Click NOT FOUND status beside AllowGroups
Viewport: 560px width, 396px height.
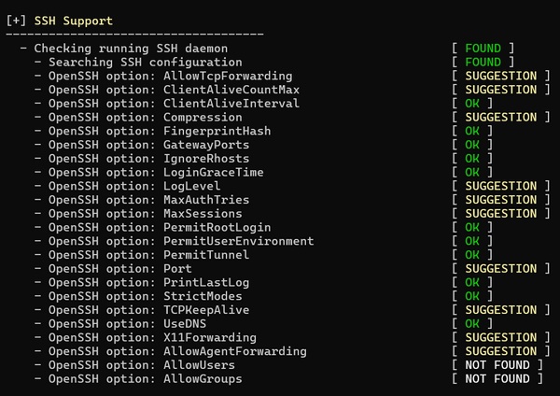click(497, 378)
